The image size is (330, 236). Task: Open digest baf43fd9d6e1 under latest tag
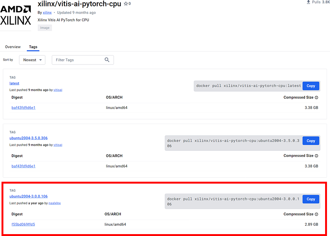(23, 108)
